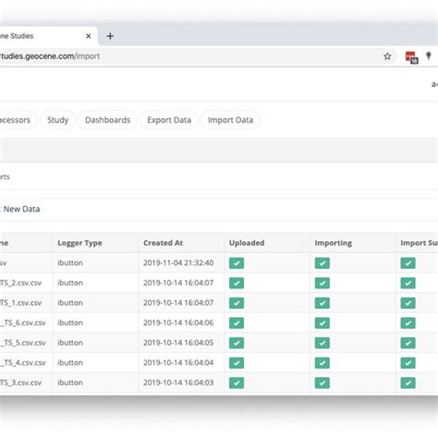Screen dimensions: 438x438
Task: Click the pin extension icon in toolbar
Action: [x=429, y=55]
